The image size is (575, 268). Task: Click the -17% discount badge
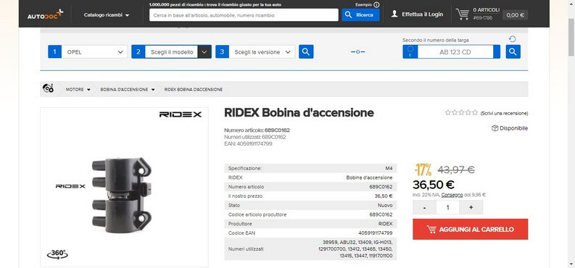pyautogui.click(x=423, y=170)
